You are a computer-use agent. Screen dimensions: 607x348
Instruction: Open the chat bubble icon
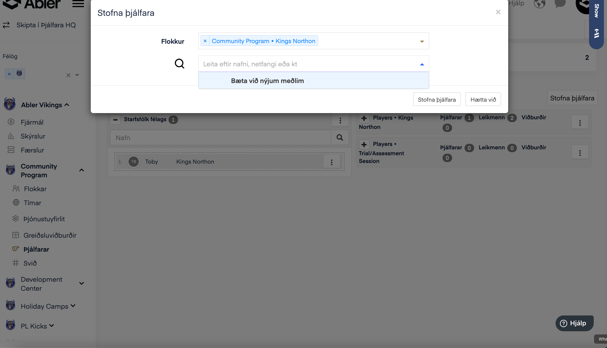click(x=560, y=4)
